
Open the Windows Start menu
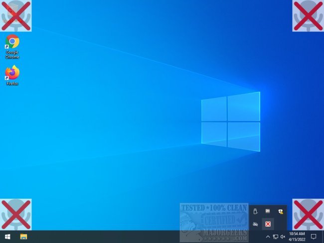point(7,237)
